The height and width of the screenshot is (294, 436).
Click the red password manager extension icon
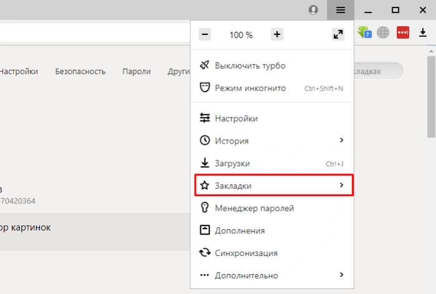coord(403,32)
